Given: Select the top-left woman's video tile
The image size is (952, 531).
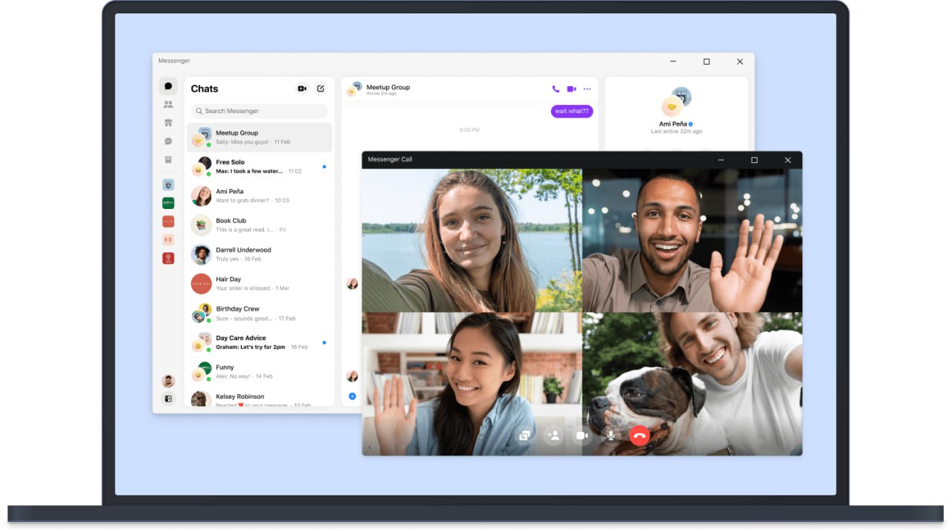Looking at the screenshot, I should pyautogui.click(x=472, y=240).
